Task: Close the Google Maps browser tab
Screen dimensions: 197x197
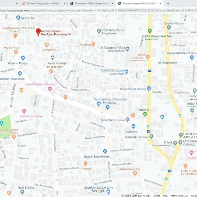Action: click(160, 4)
